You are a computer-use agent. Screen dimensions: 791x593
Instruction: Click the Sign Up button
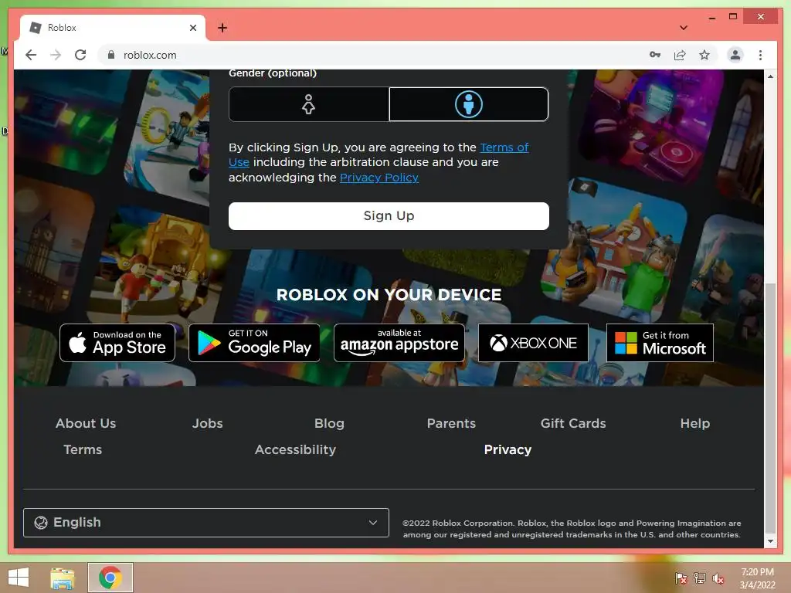389,216
